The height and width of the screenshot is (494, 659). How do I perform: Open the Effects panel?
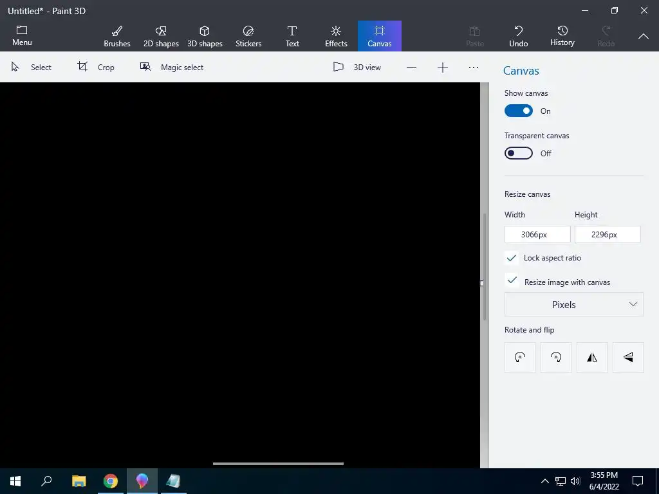point(336,36)
